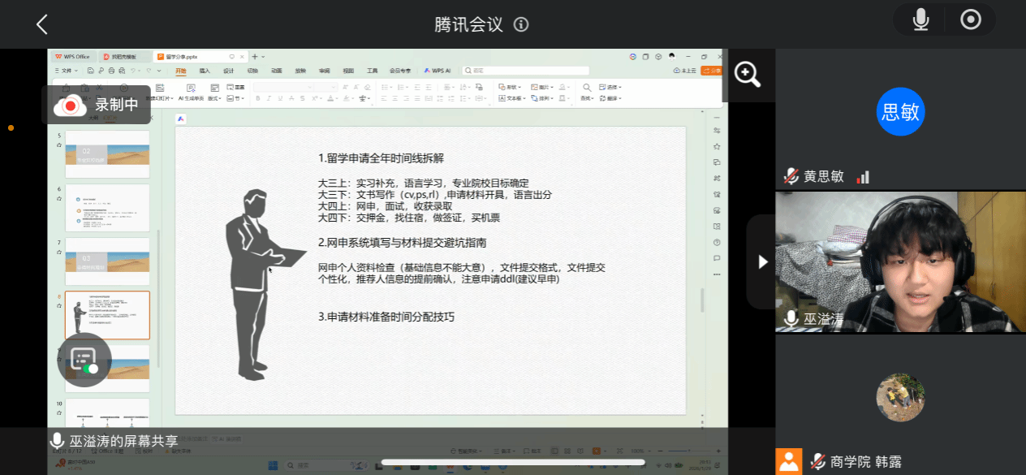Click 商学院 韩露's participant avatar
The width and height of the screenshot is (1026, 475).
click(x=900, y=398)
